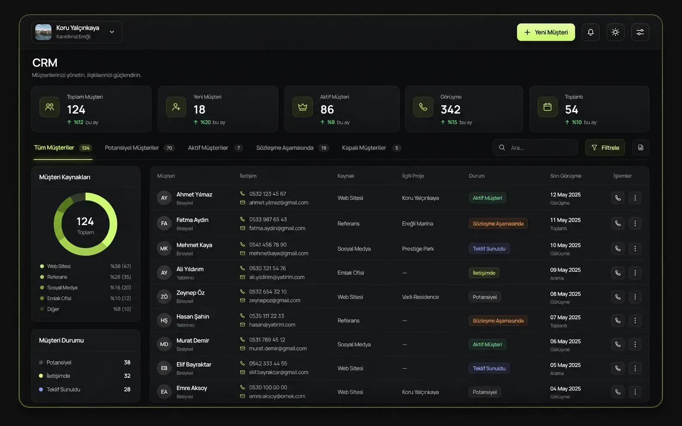Call Mehmet Kaya using phone icon
The width and height of the screenshot is (682, 426).
[x=618, y=249]
